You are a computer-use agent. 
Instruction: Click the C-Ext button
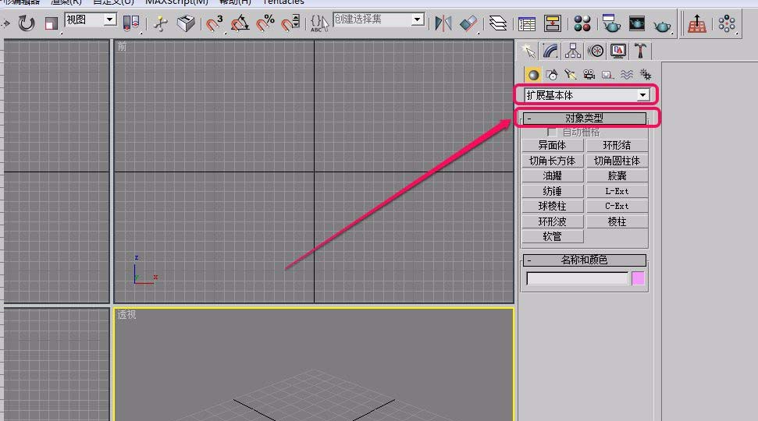617,206
